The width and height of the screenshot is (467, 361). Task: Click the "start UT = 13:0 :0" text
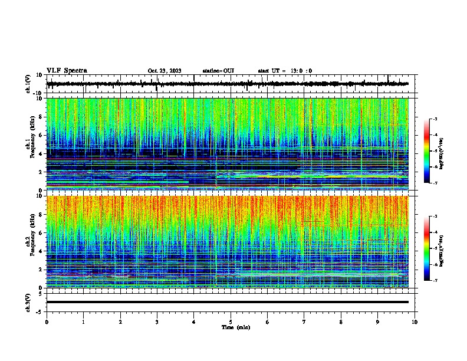(285, 71)
